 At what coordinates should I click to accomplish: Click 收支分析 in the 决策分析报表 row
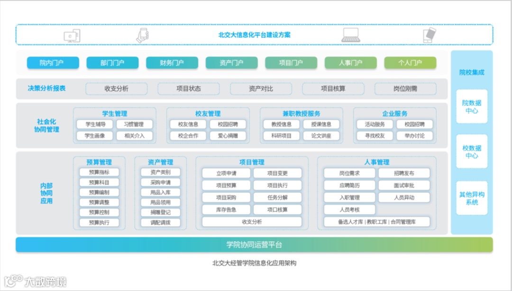click(x=117, y=89)
